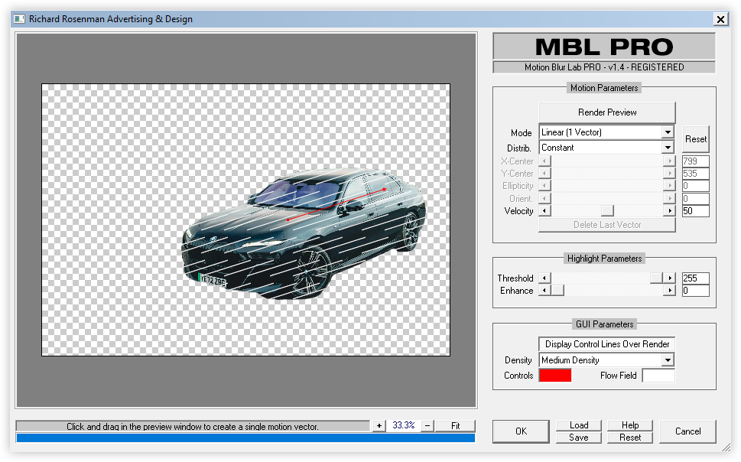Click the MBL PRO logo banner
Viewport: 741px width, 462px height.
pyautogui.click(x=604, y=47)
